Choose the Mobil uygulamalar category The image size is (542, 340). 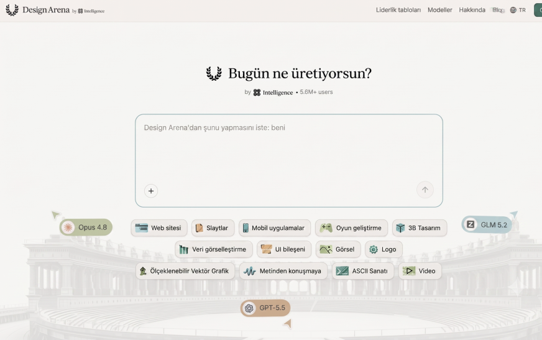coord(275,228)
